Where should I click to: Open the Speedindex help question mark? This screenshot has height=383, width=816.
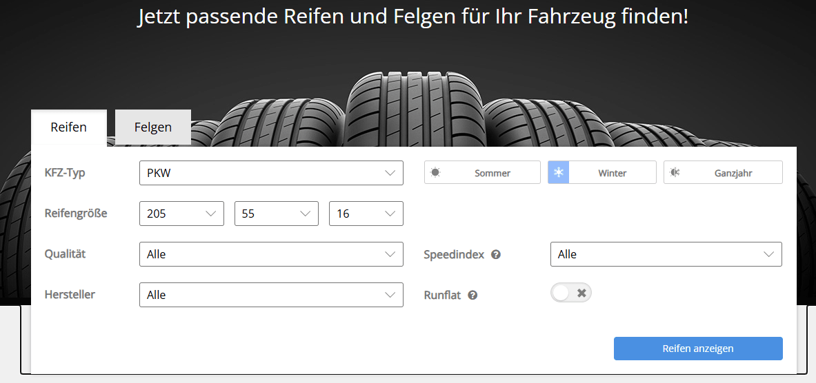(x=496, y=255)
